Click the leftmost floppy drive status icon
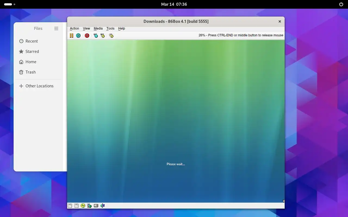 click(70, 206)
